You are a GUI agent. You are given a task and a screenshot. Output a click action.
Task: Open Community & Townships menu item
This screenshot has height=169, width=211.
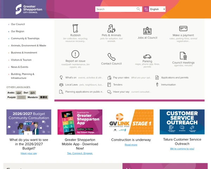coord(25,38)
